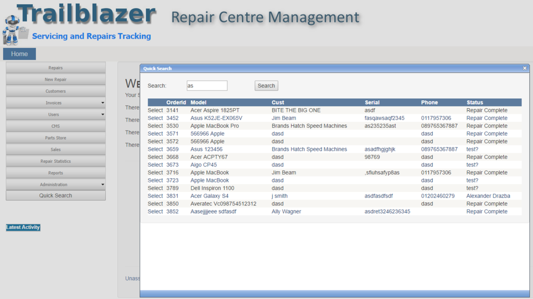
Task: Expand the Invoices menu arrow
Action: (103, 103)
